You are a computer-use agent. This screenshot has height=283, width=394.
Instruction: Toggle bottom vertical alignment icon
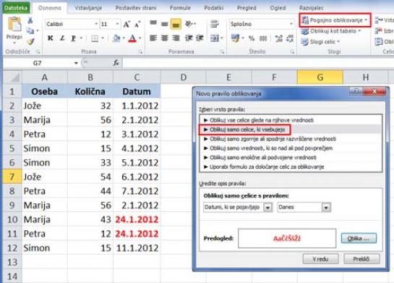click(x=176, y=24)
